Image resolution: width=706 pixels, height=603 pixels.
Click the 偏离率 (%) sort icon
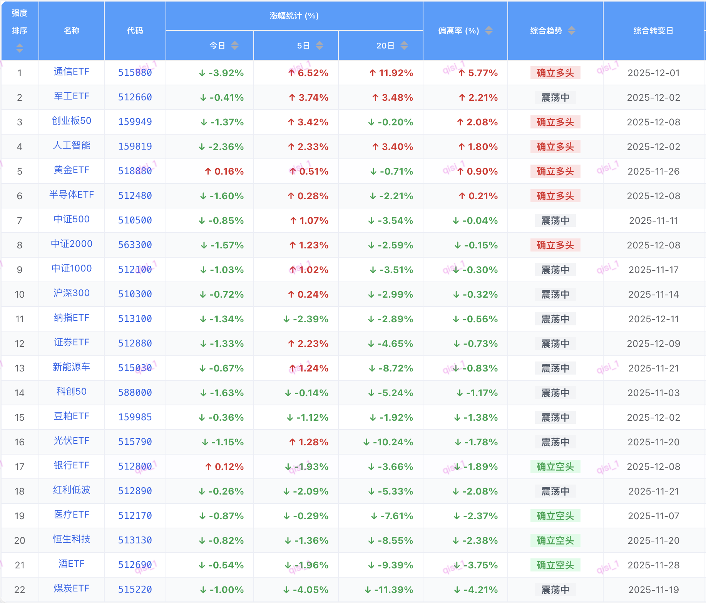pyautogui.click(x=489, y=30)
